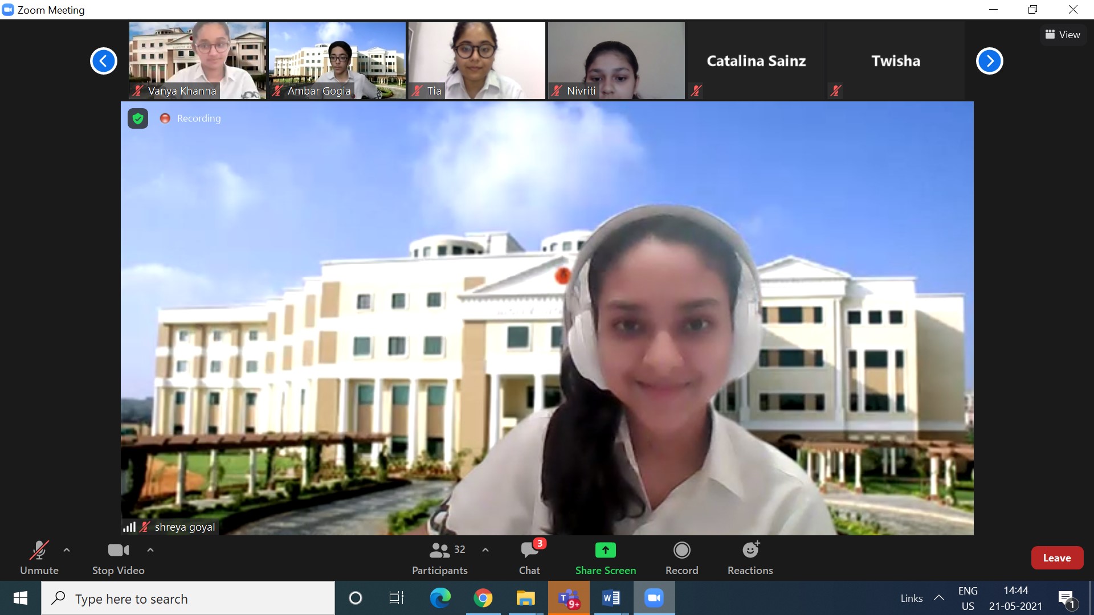
Task: Click shreya goyal's muted mic indicator
Action: click(x=145, y=527)
